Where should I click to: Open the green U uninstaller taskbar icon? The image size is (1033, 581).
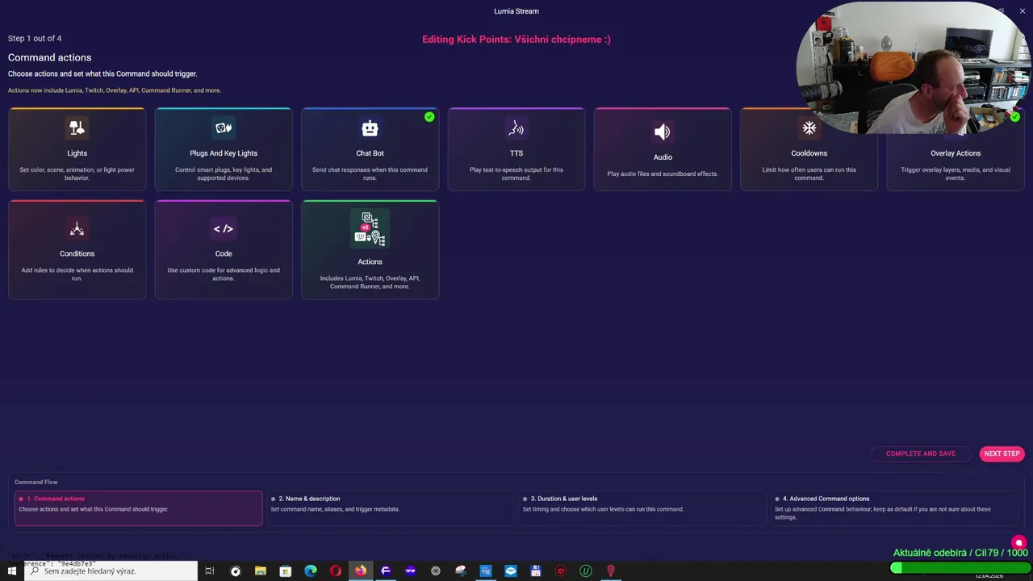(585, 571)
